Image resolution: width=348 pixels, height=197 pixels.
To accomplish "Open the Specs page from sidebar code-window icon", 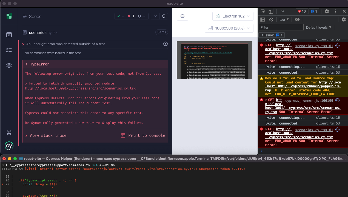I will tap(9, 35).
